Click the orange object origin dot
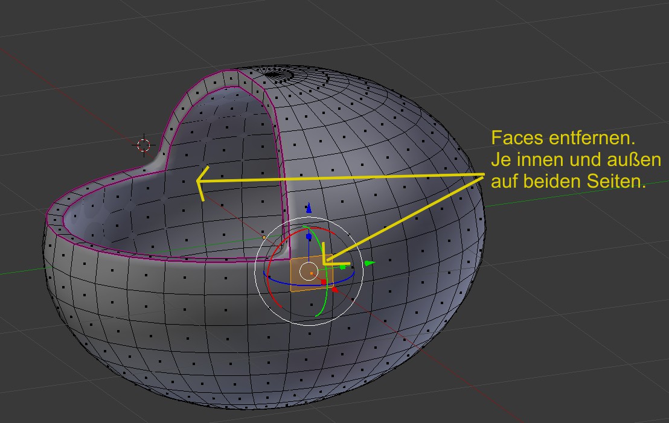The height and width of the screenshot is (423, 669). point(264,237)
